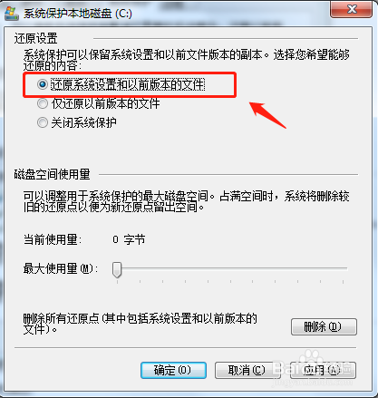The image size is (378, 398).
Task: Delete all restore points with 删除(D)
Action: 324,326
